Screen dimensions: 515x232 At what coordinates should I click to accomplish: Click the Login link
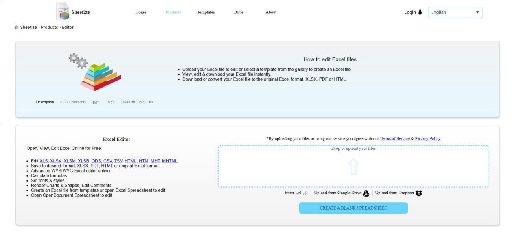click(410, 12)
